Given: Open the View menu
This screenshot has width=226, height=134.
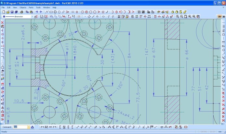Looking at the screenshot, I should [15, 7].
